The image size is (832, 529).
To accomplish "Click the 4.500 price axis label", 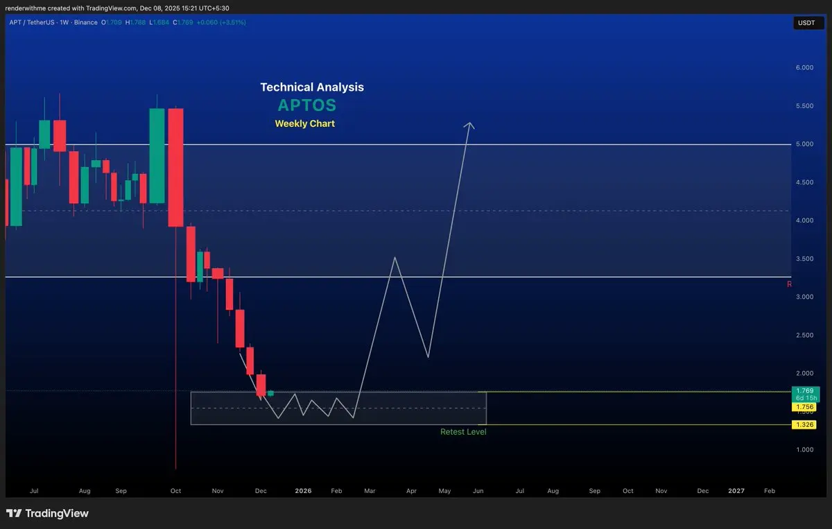I will [x=804, y=182].
